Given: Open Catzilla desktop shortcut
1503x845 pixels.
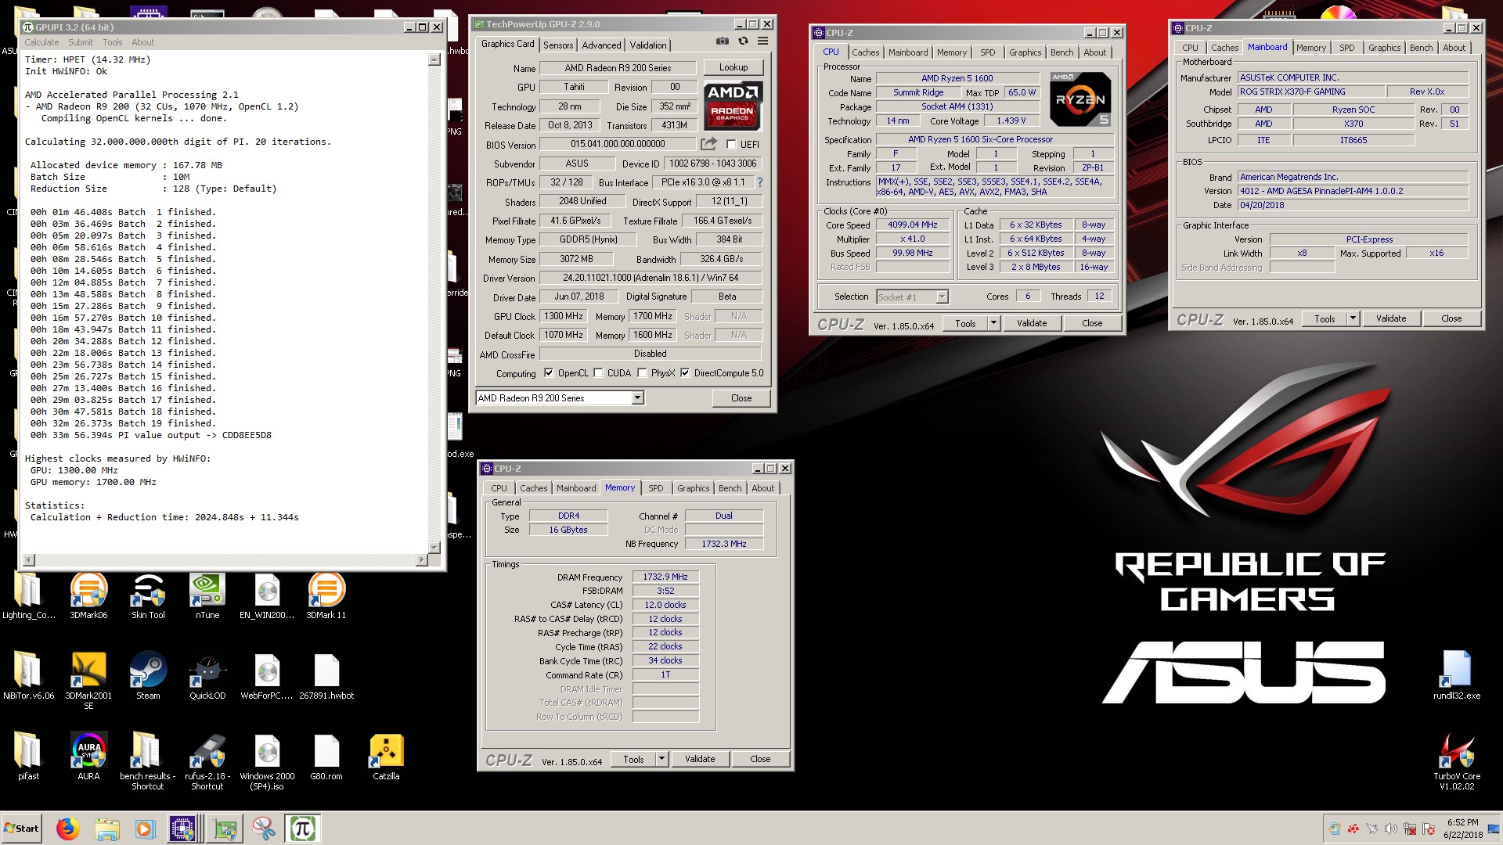Looking at the screenshot, I should (x=386, y=757).
